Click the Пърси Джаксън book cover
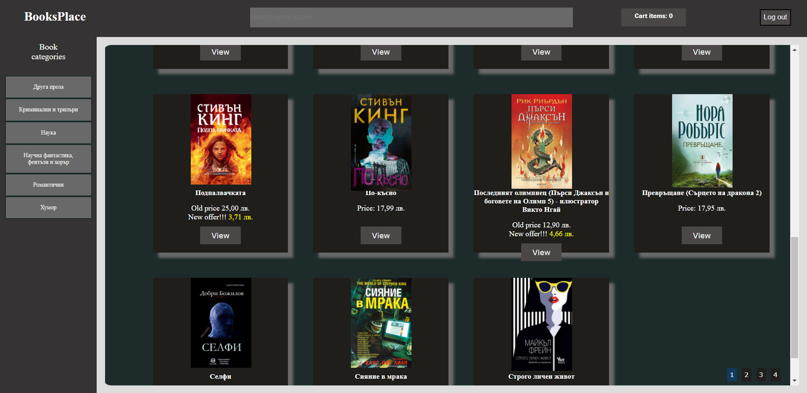This screenshot has height=393, width=807. 542,141
